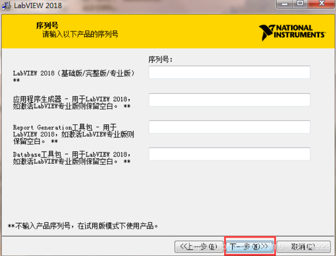
Task: Click the 序列号: column label above the fields
Action: pos(160,59)
